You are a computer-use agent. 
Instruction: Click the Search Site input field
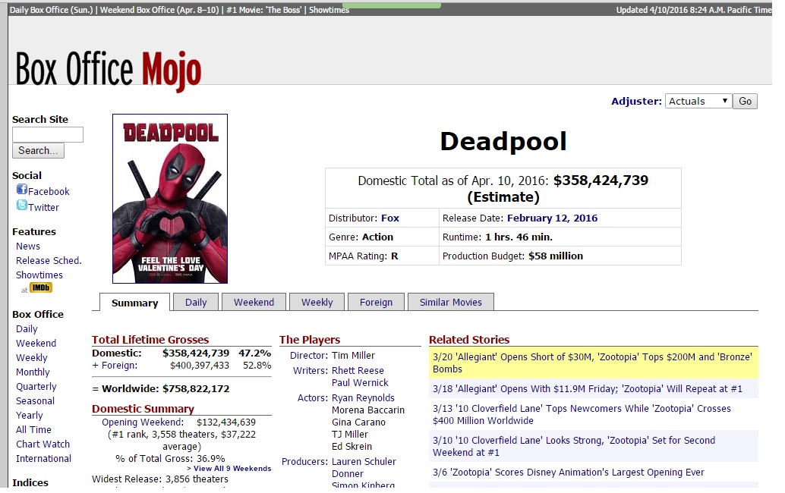[48, 134]
